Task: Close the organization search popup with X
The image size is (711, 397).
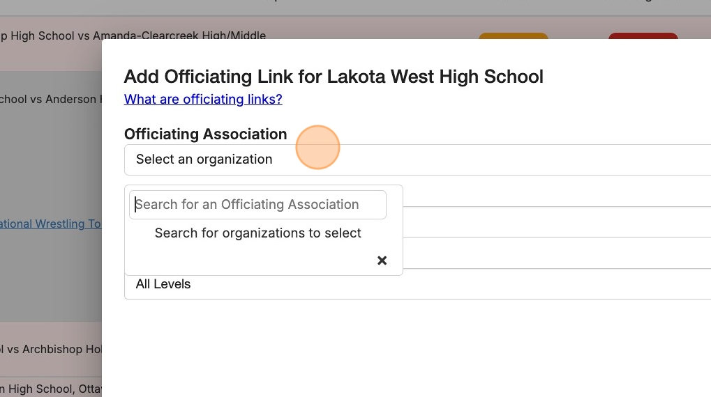Action: click(x=382, y=260)
